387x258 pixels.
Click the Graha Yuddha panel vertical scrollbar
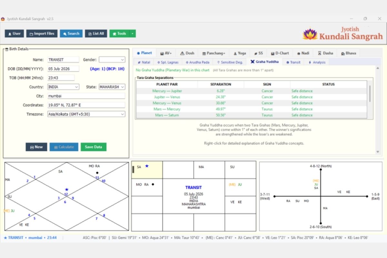click(x=378, y=110)
